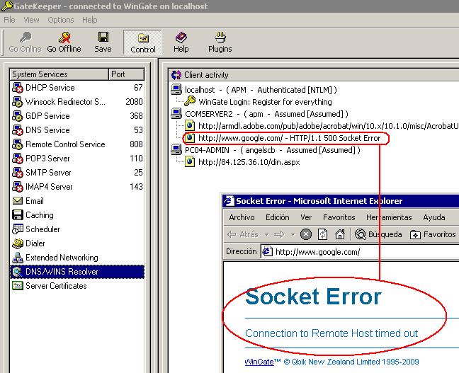Select the Extended Networking icon
This screenshot has width=459, height=373.
tap(18, 258)
